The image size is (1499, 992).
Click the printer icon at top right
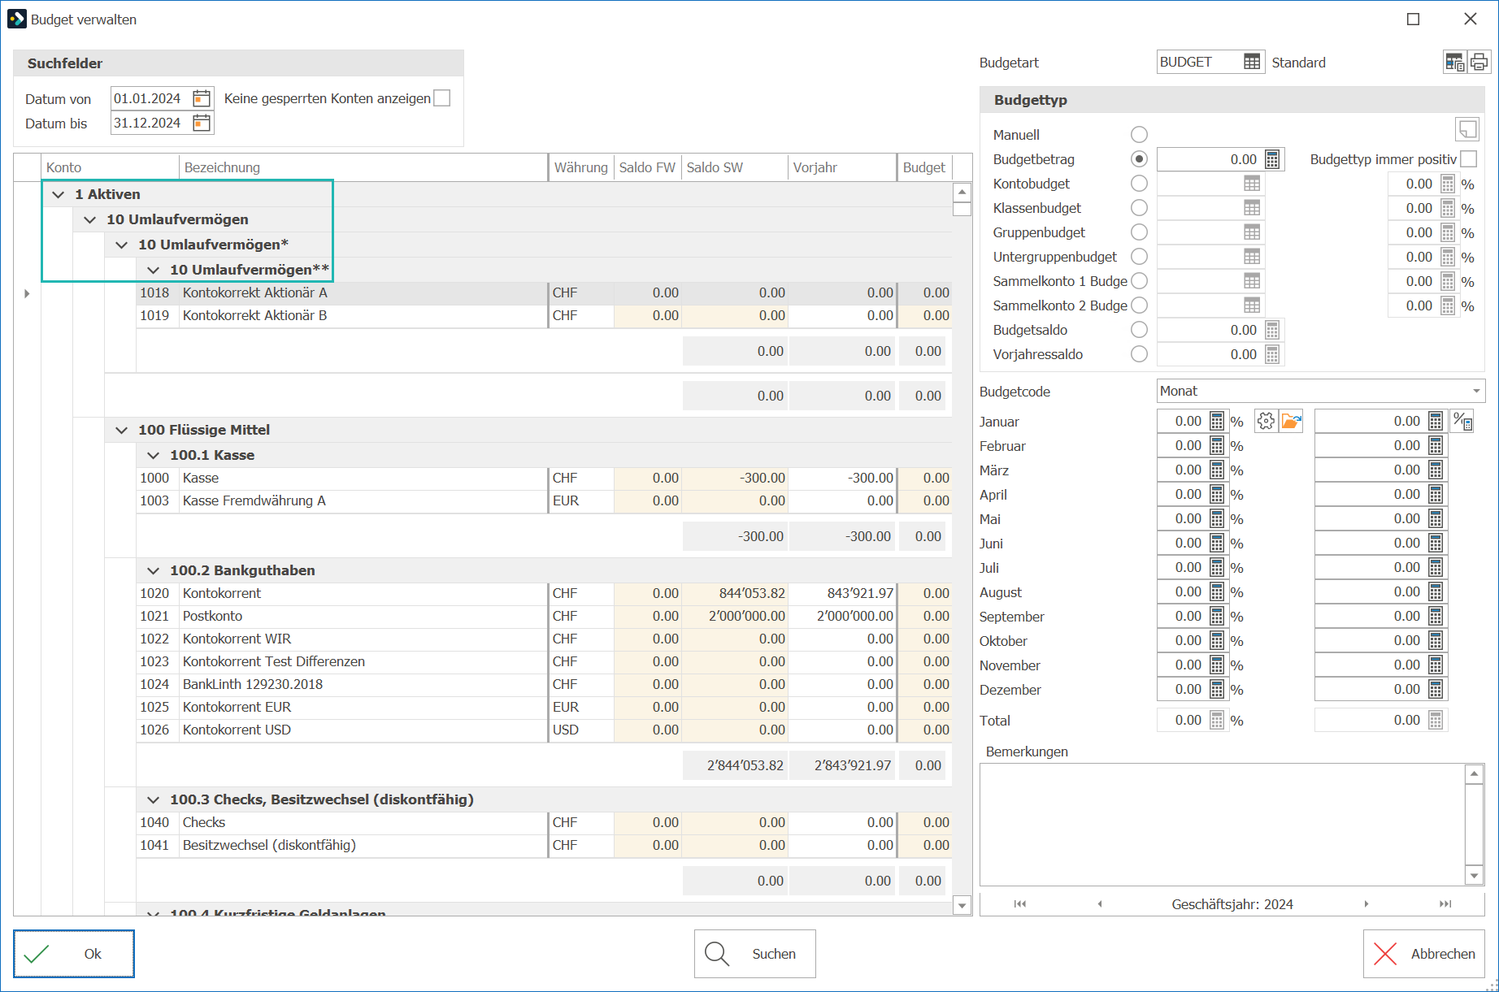pos(1479,62)
